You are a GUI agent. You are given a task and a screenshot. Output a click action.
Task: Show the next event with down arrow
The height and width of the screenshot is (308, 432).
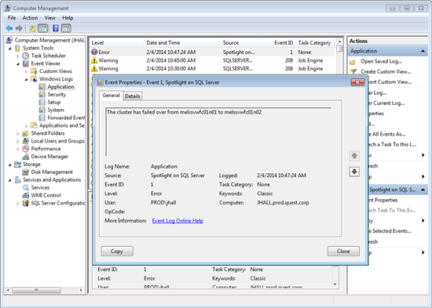pyautogui.click(x=354, y=172)
